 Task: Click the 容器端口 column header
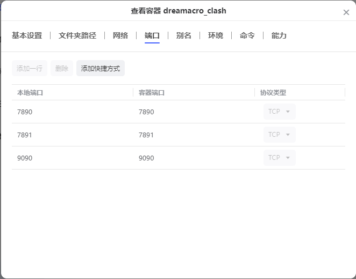click(152, 93)
